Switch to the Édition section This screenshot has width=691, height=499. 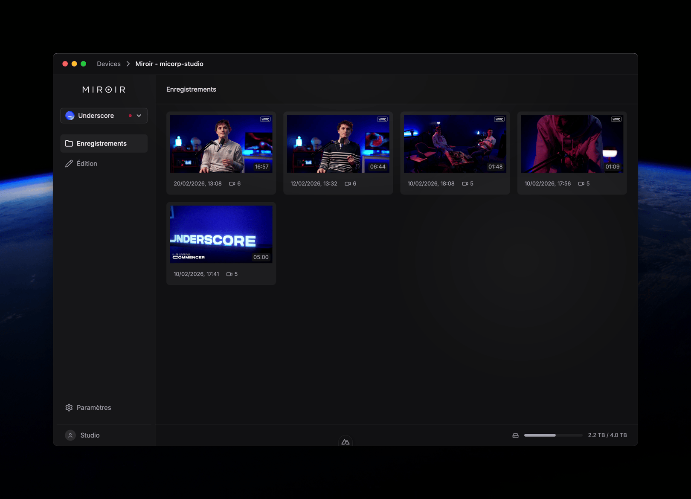(x=87, y=163)
